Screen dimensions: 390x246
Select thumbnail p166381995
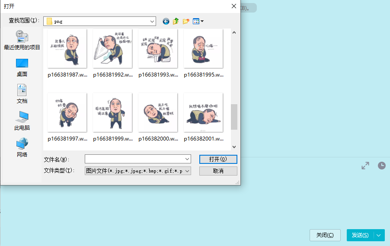203,48
